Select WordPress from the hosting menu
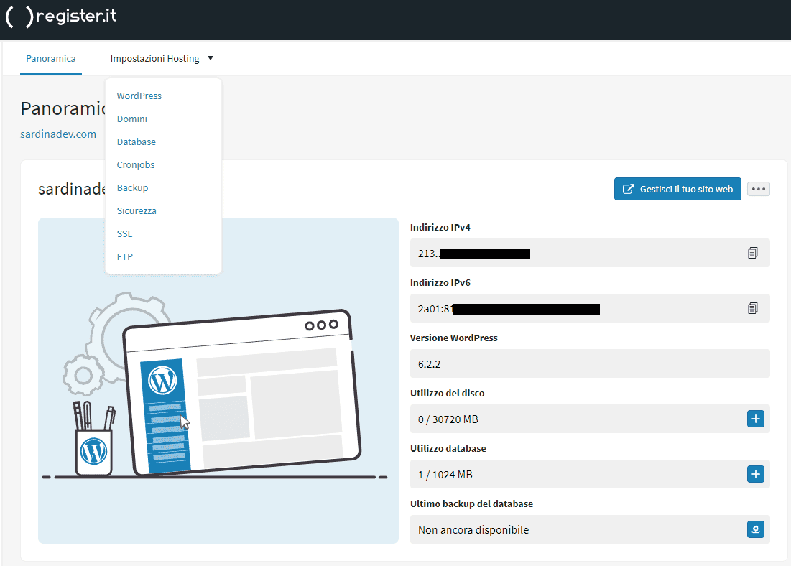 click(139, 96)
